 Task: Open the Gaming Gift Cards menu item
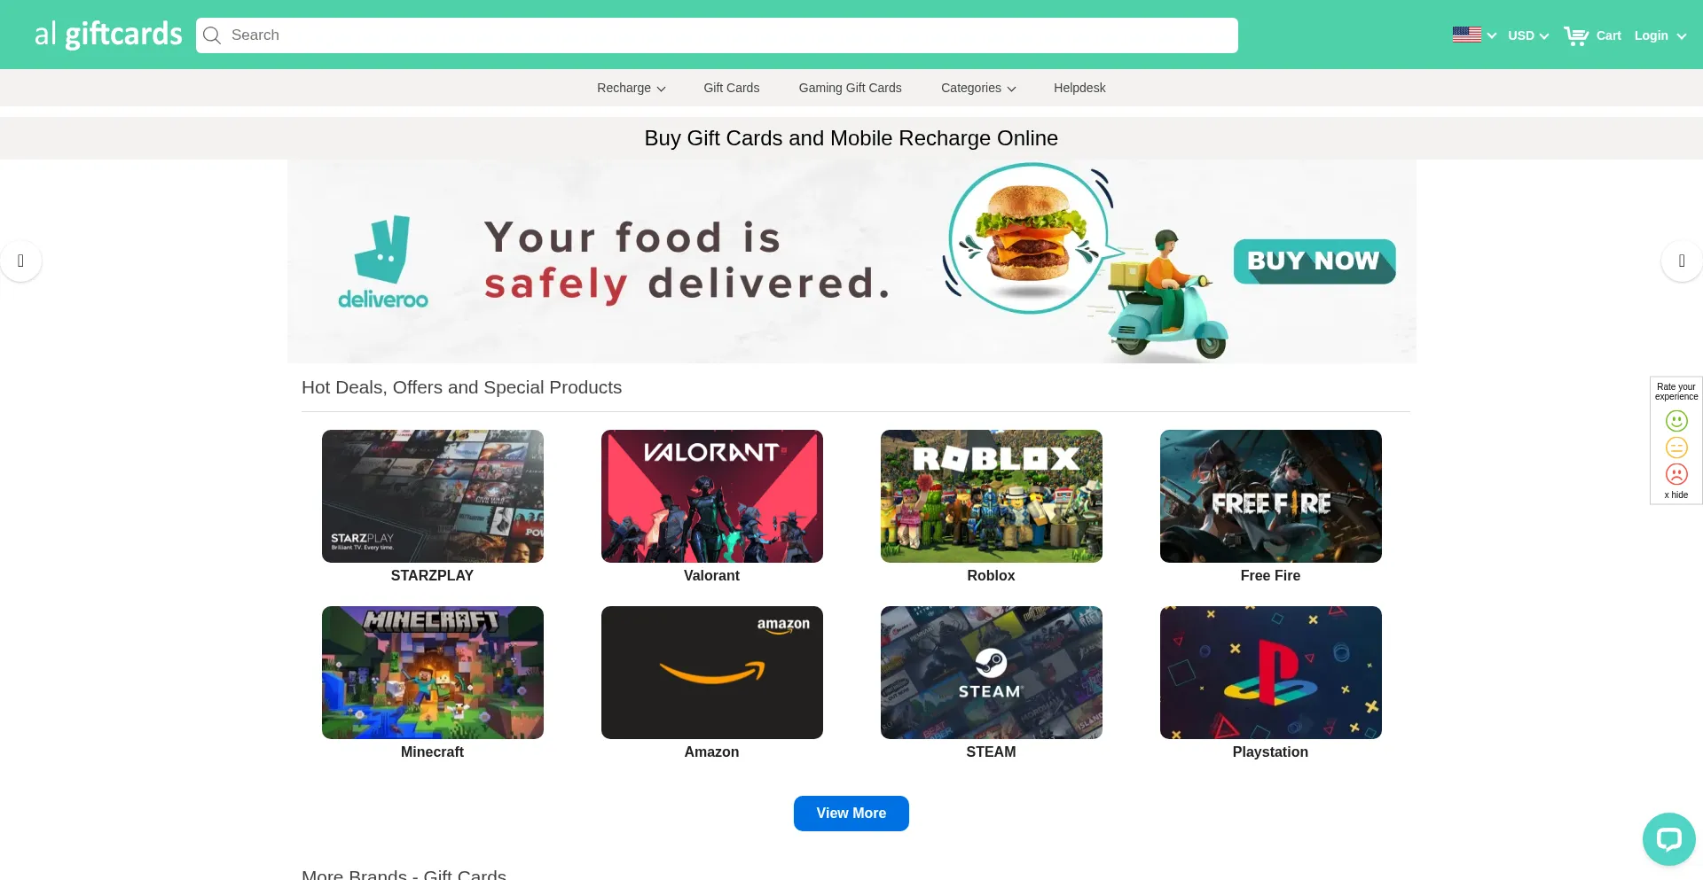coord(850,88)
